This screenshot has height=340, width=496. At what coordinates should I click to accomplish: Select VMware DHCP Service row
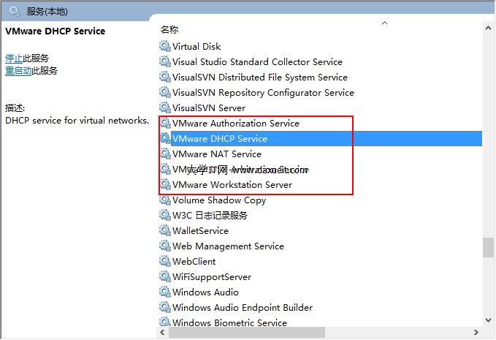220,138
